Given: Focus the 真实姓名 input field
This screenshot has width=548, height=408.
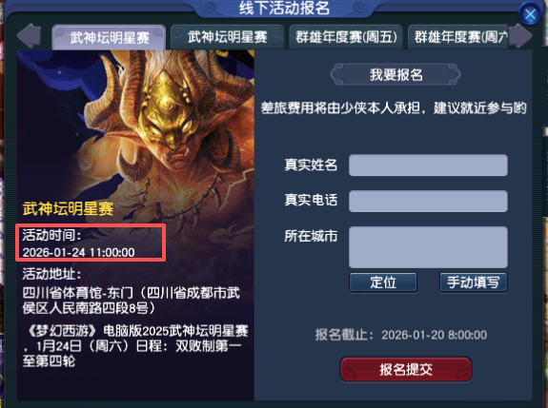Looking at the screenshot, I should 428,165.
